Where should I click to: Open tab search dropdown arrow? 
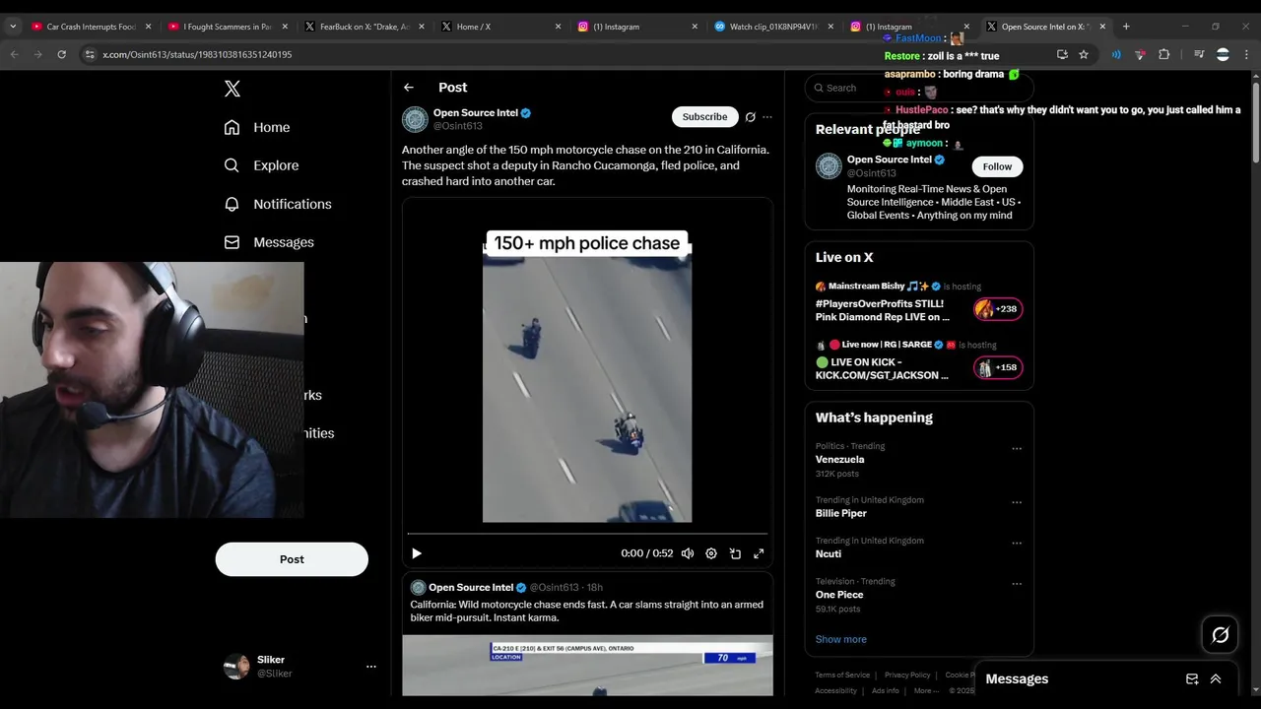[13, 27]
